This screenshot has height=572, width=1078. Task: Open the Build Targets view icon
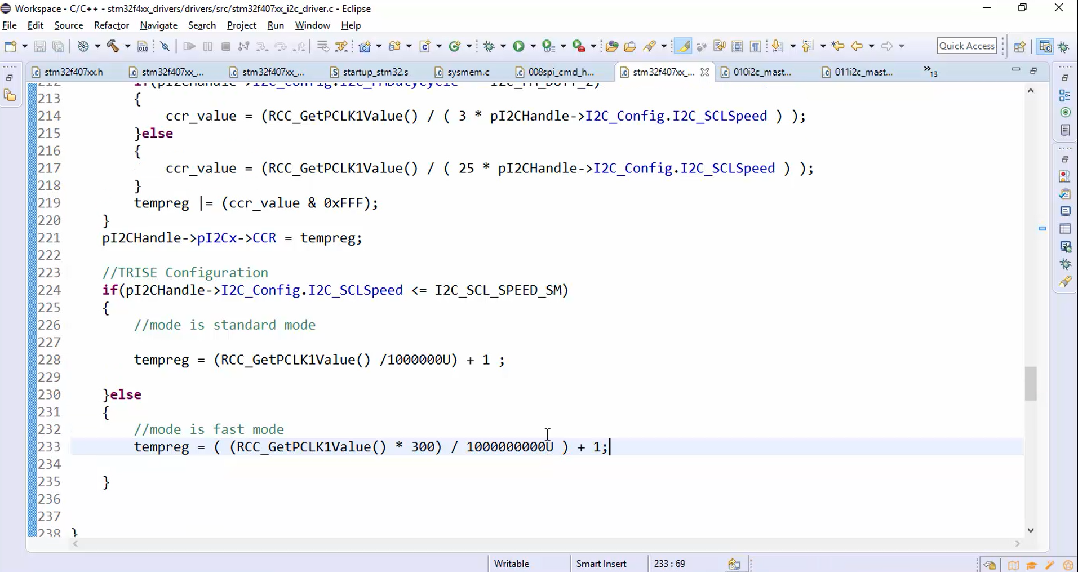1065,113
